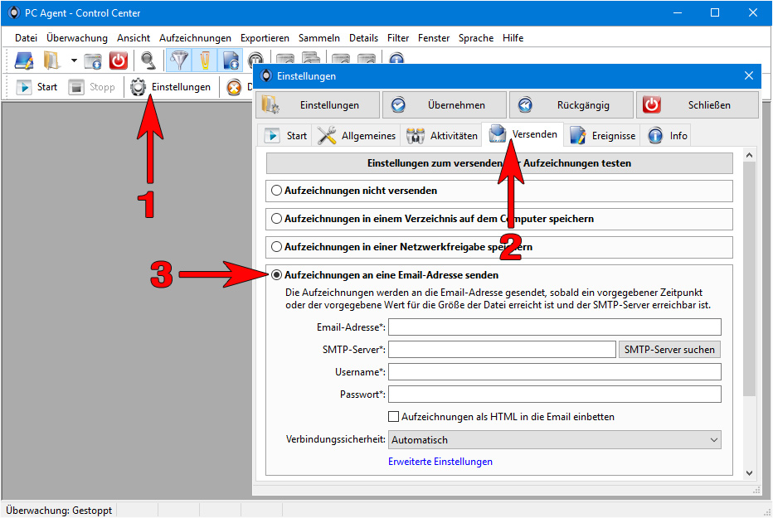Screen dimensions: 773x518
Task: Select 'Aufzeichnungen in einem Verzeichnis' radio option
Action: click(276, 219)
